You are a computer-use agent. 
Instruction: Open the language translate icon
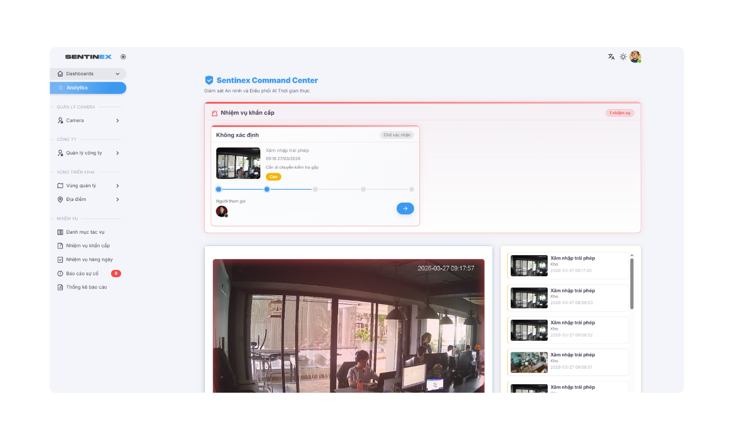point(611,57)
